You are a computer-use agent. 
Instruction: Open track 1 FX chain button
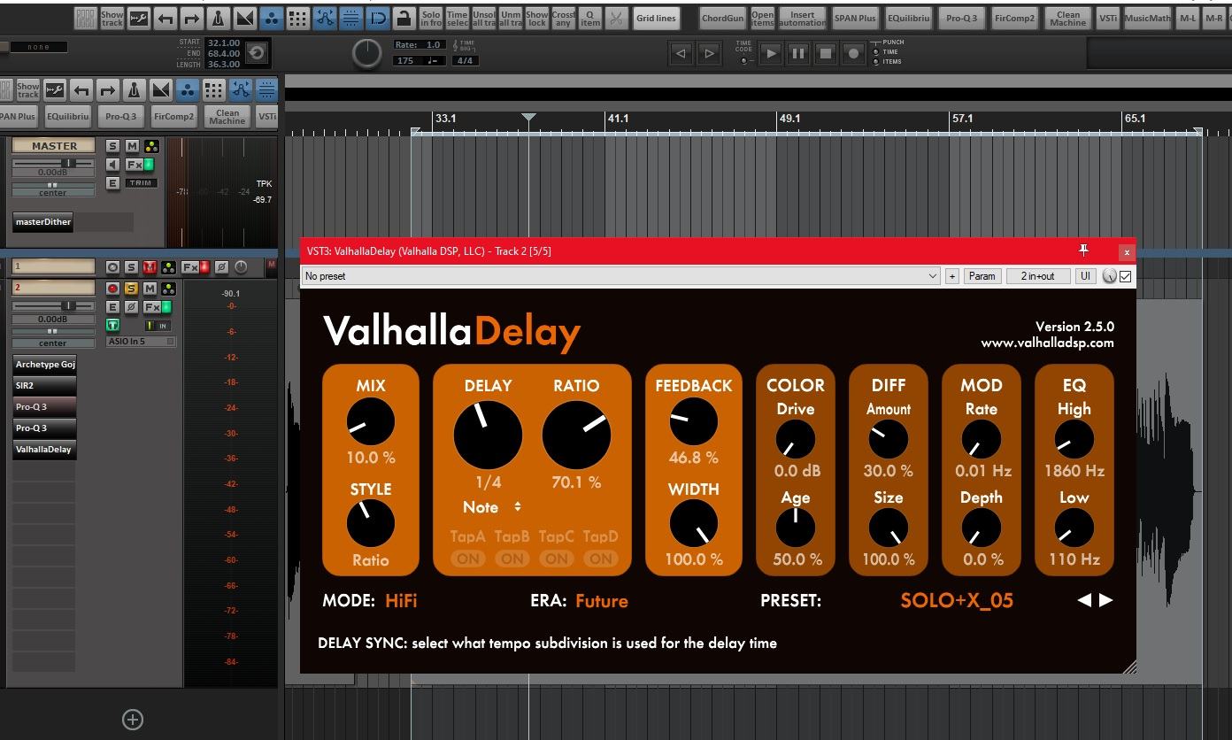(x=190, y=267)
